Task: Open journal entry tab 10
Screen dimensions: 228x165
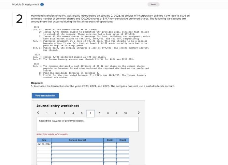Action: tap(125, 113)
